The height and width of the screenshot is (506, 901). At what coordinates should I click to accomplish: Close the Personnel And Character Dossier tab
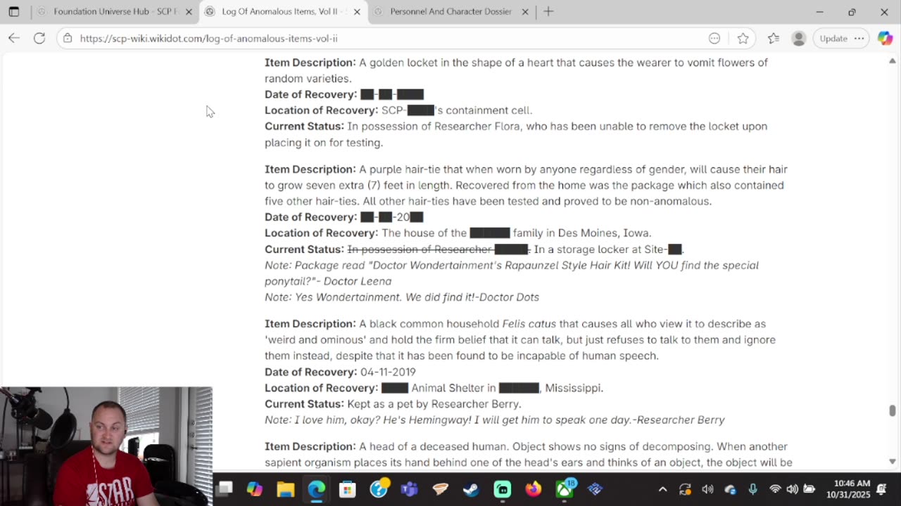click(x=524, y=12)
